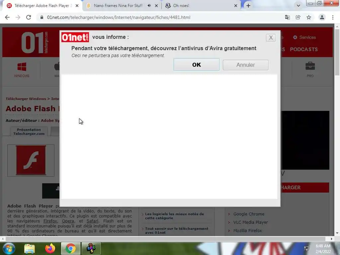Switch to Télécharger Adobe Flash Player tab
Image resolution: width=340 pixels, height=255 pixels.
pos(42,6)
